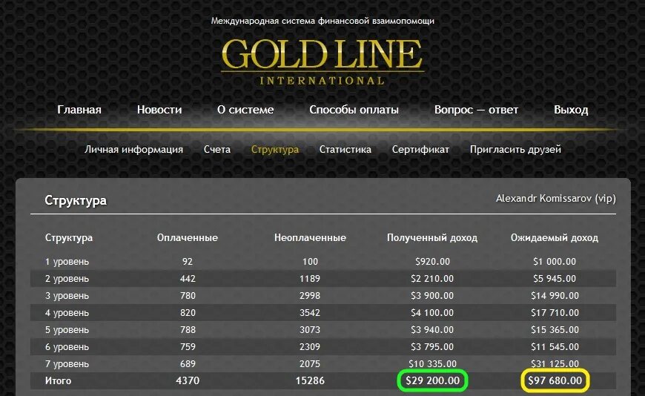Click Пригласить друзей link
Screen dimensions: 645x396
click(515, 149)
